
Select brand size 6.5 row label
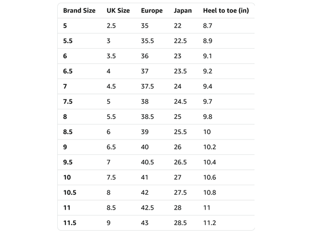[x=68, y=71]
